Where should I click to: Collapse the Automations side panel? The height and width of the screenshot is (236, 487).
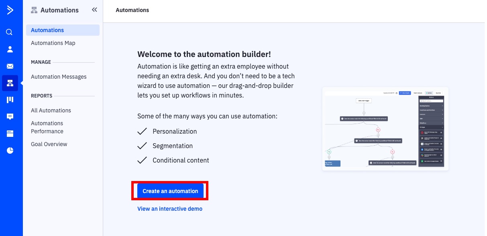(x=94, y=10)
